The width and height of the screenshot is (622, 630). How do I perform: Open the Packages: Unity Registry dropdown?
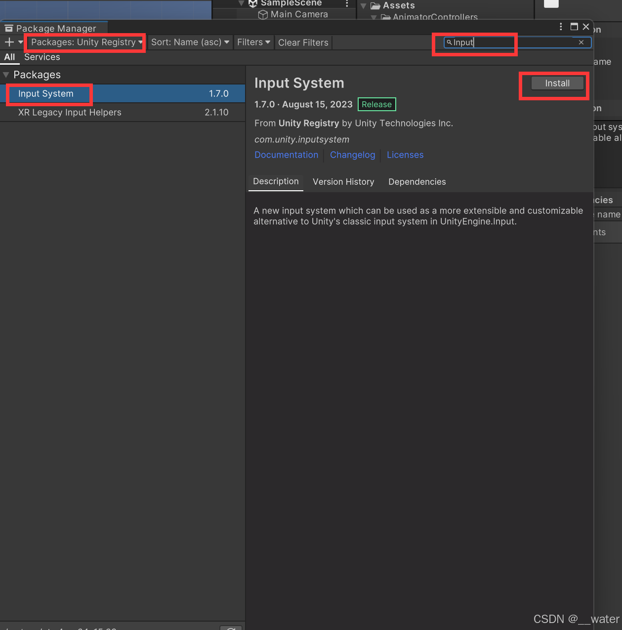87,42
